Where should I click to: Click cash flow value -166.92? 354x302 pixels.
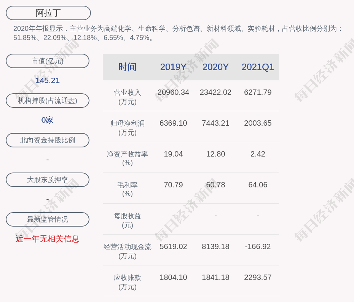point(258,246)
